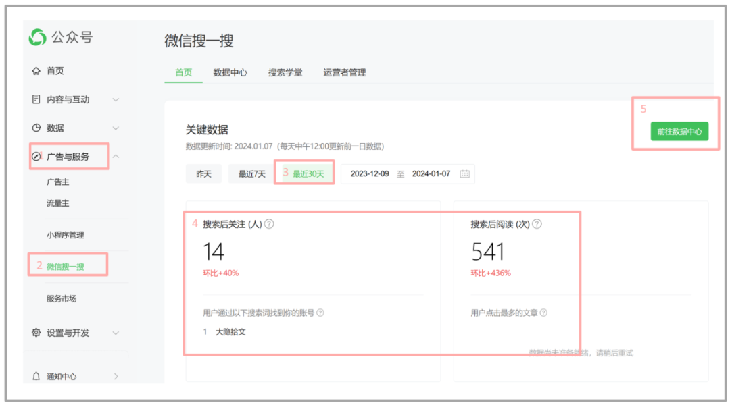Open 内容与互动 sidebar menu
The image size is (730, 403).
click(x=68, y=99)
